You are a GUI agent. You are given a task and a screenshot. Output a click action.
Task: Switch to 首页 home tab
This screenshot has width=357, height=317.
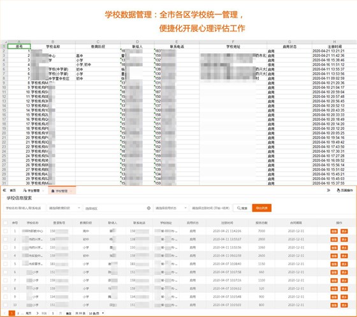pos(13,190)
